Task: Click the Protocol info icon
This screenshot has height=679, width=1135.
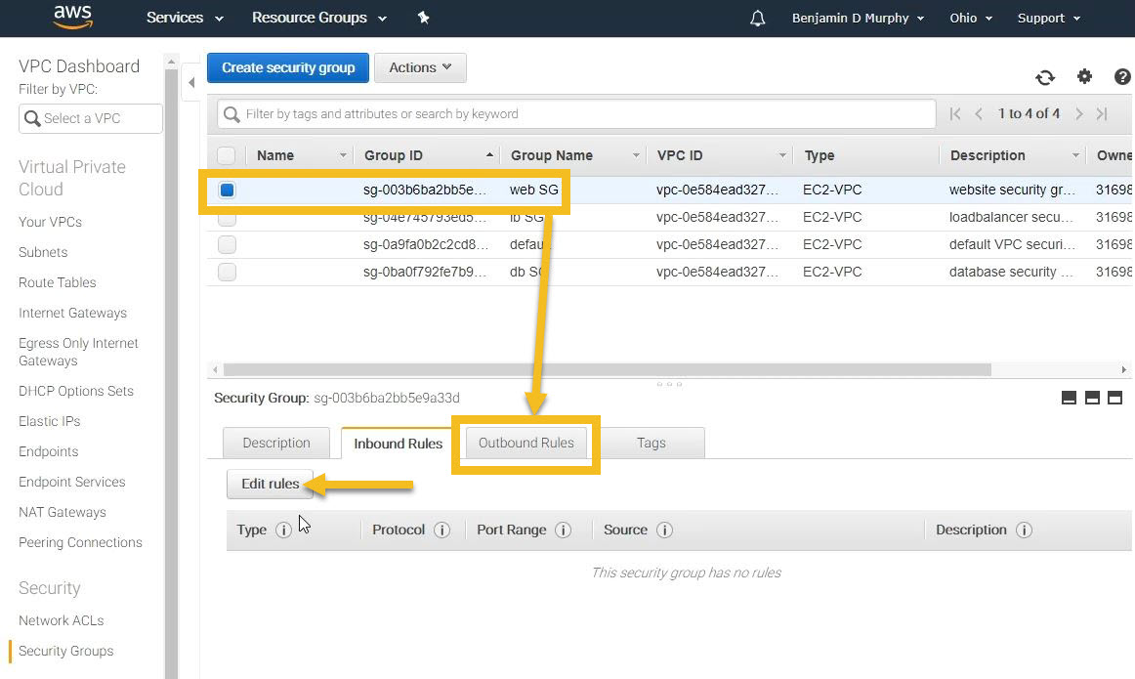Action: click(441, 530)
